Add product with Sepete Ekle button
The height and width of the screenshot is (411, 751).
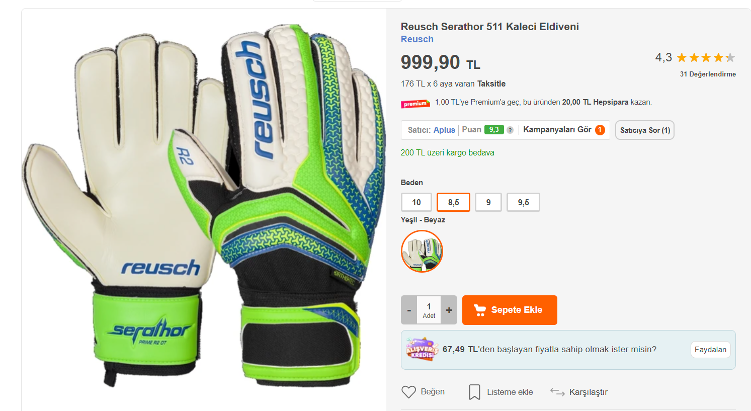tap(510, 310)
